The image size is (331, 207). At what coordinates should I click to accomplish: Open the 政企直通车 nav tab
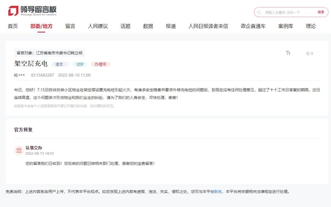click(253, 26)
